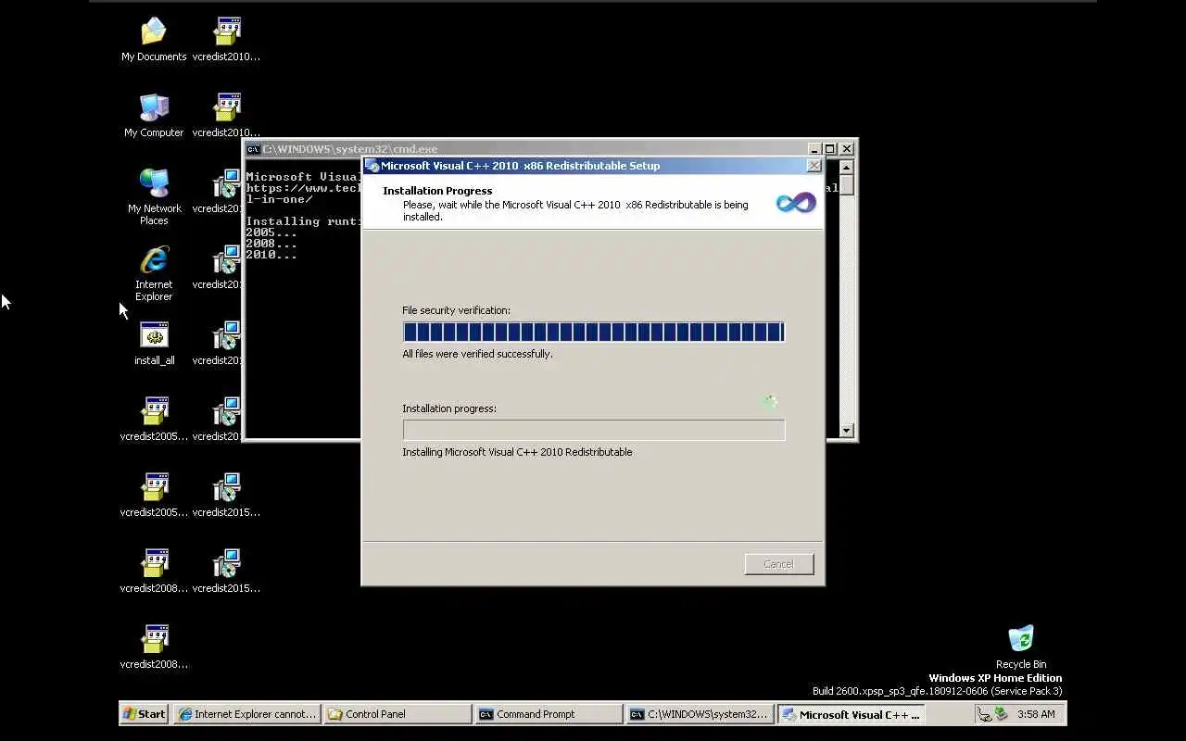Screen dimensions: 1186x741
Task: Click the cmd.exe window title bar icon
Action: (x=253, y=149)
